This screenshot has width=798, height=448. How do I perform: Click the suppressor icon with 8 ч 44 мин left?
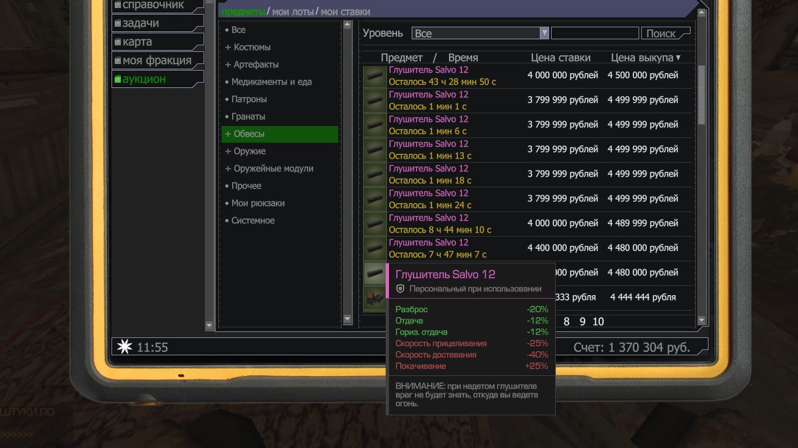[374, 224]
